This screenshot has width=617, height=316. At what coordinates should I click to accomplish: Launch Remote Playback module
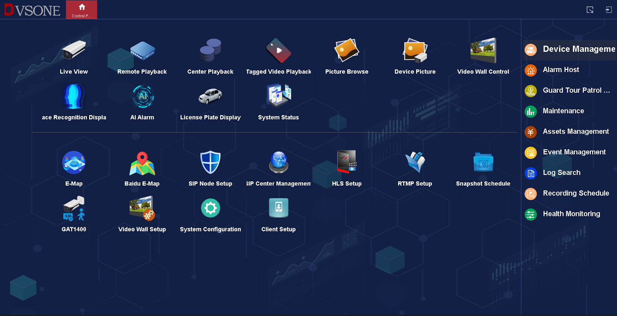[x=142, y=51]
